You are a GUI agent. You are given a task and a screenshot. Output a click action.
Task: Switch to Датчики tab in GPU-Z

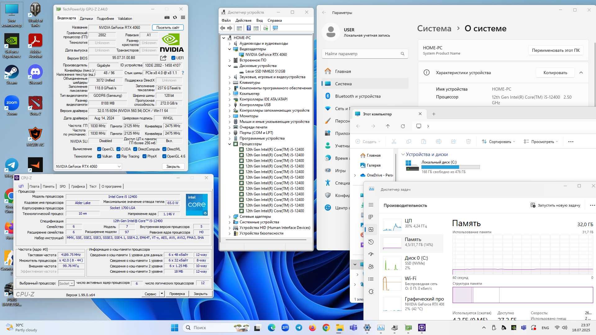point(86,19)
